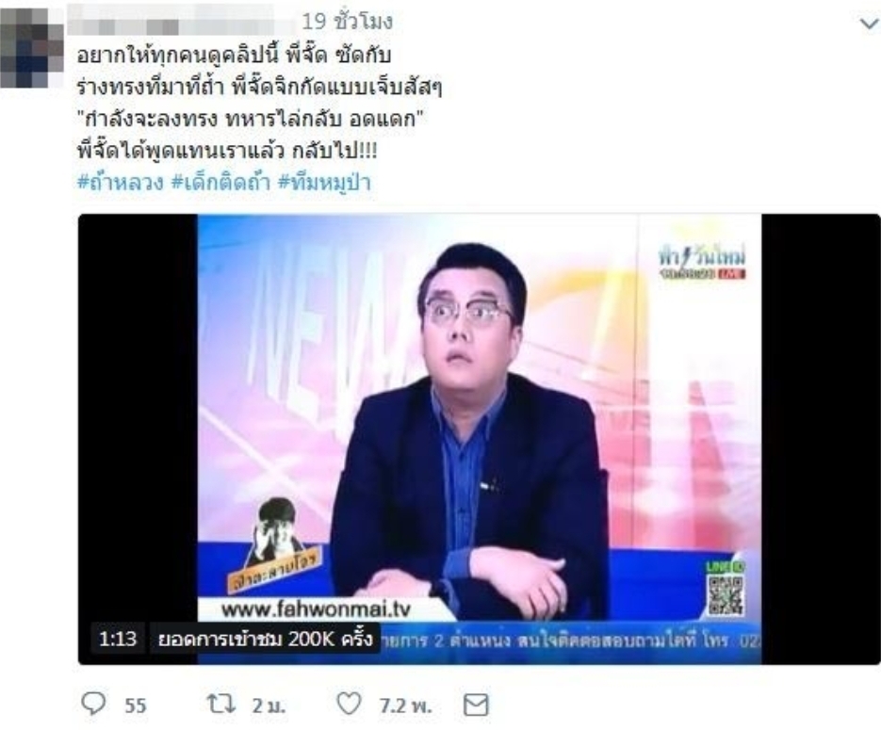Image resolution: width=881 pixels, height=730 pixels.
Task: Like the tweet with the heart icon
Action: click(x=349, y=705)
